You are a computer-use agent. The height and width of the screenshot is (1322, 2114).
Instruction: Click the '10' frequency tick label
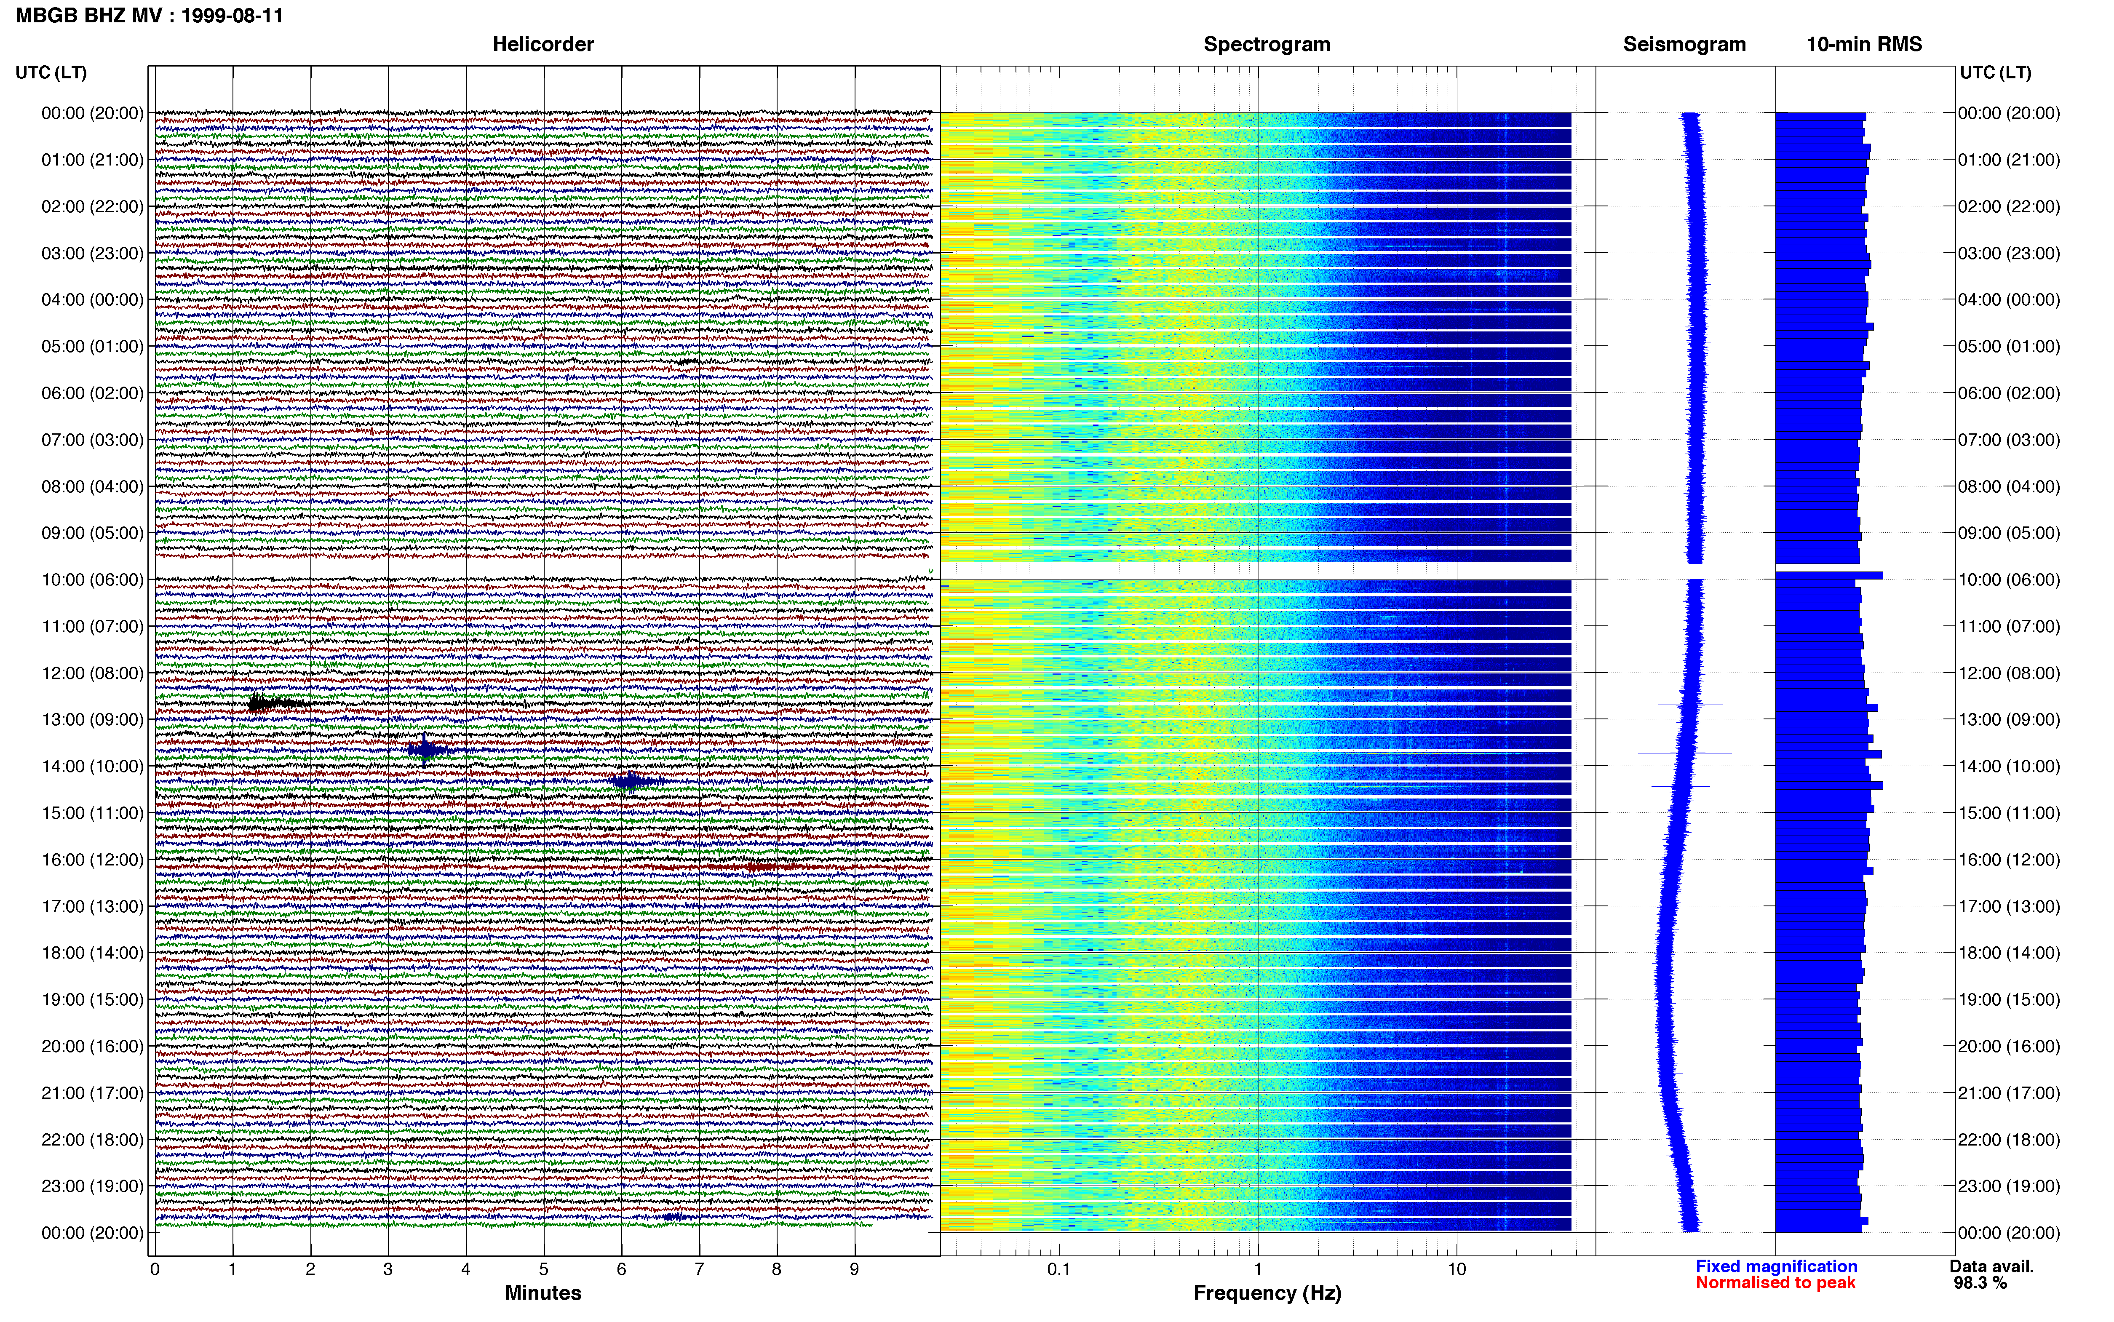pyautogui.click(x=1457, y=1269)
